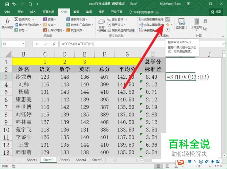Open the 监视窗口 Watch Window
This screenshot has height=169, width=227.
[181, 23]
